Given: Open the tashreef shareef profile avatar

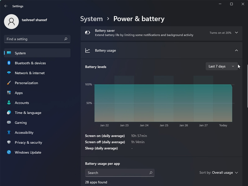Looking at the screenshot, I should 11,21.
